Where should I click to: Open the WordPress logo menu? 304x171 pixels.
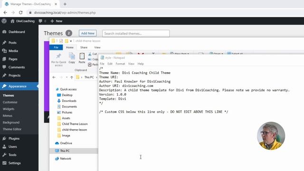(4, 21)
